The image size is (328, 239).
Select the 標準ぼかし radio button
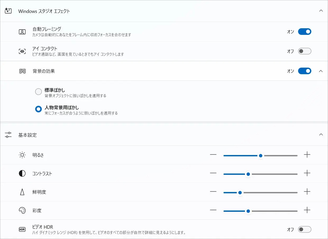coord(38,91)
